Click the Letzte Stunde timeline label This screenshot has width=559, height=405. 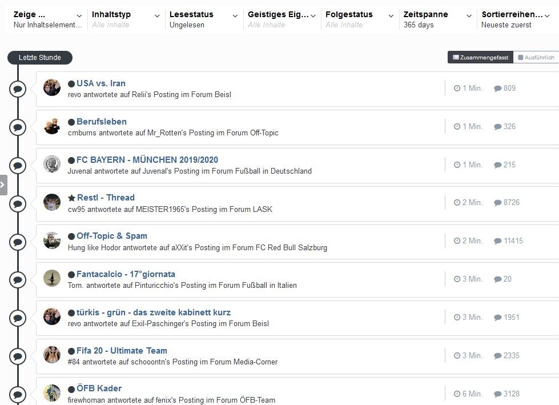coord(40,58)
